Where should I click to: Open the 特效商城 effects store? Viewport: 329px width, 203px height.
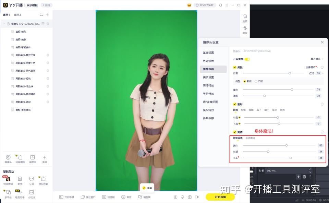click(x=8, y=179)
